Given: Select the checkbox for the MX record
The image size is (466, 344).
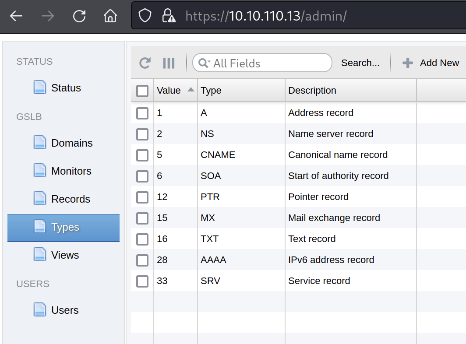Looking at the screenshot, I should pyautogui.click(x=142, y=218).
